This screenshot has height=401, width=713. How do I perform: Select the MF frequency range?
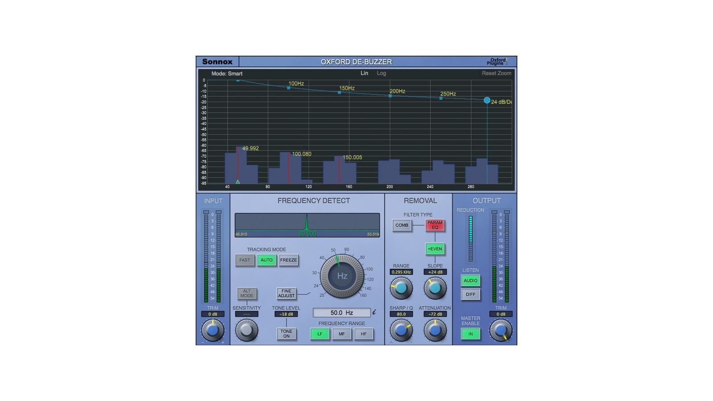point(342,334)
